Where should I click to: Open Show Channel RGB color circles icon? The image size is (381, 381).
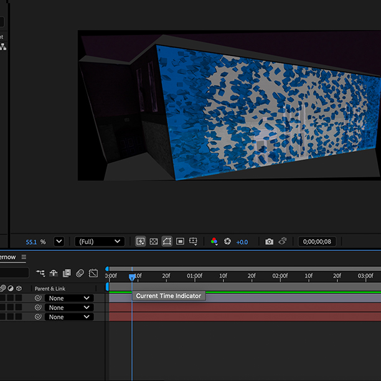pyautogui.click(x=214, y=242)
